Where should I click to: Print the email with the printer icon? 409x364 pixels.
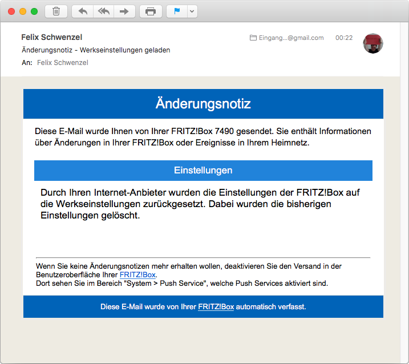pos(151,11)
